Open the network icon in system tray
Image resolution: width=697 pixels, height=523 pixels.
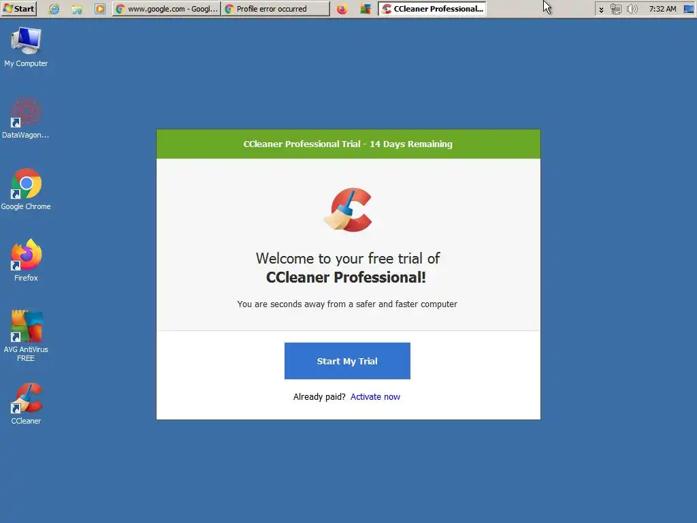pos(615,9)
